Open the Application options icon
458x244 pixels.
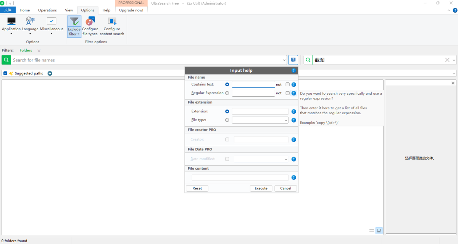coord(11,21)
